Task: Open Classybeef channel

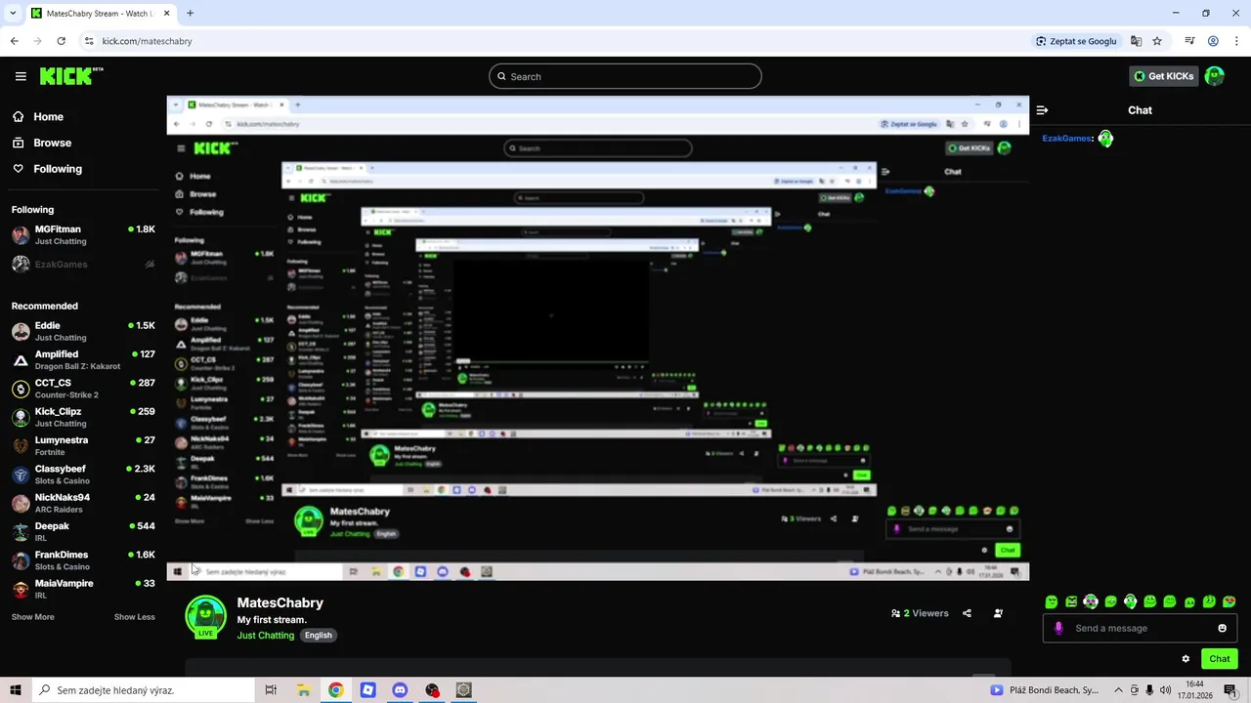Action: 83,475
